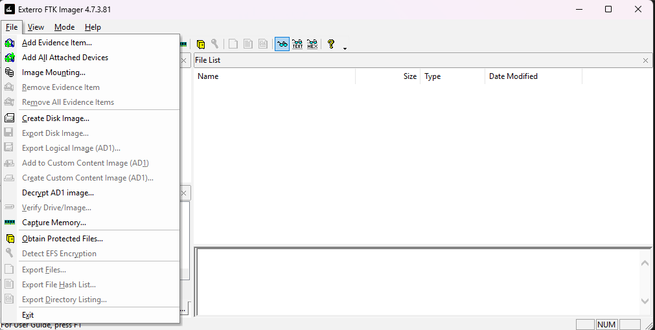The image size is (655, 330).
Task: Open help with the yellow question mark icon
Action: [331, 44]
